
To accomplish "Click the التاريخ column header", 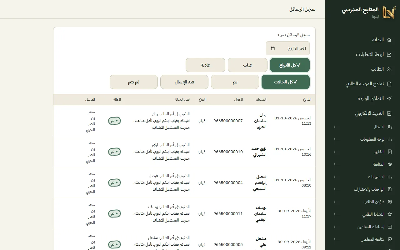I will tap(307, 100).
